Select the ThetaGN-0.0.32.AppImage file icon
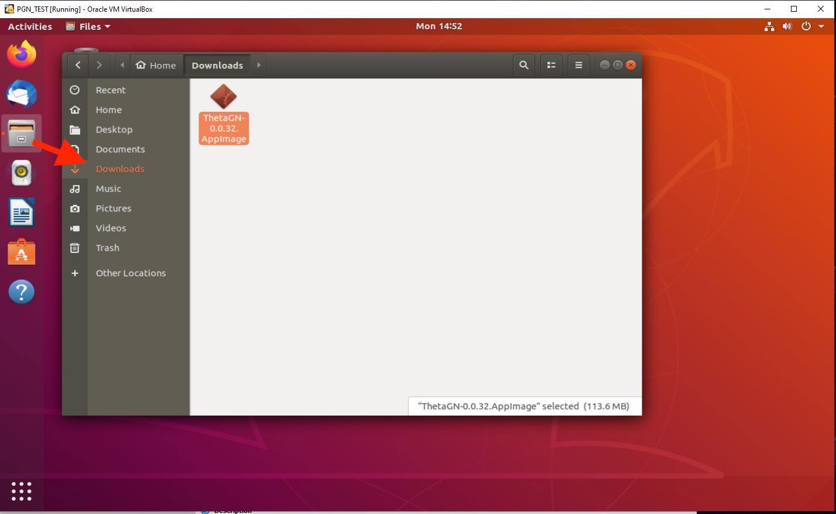 click(x=224, y=97)
